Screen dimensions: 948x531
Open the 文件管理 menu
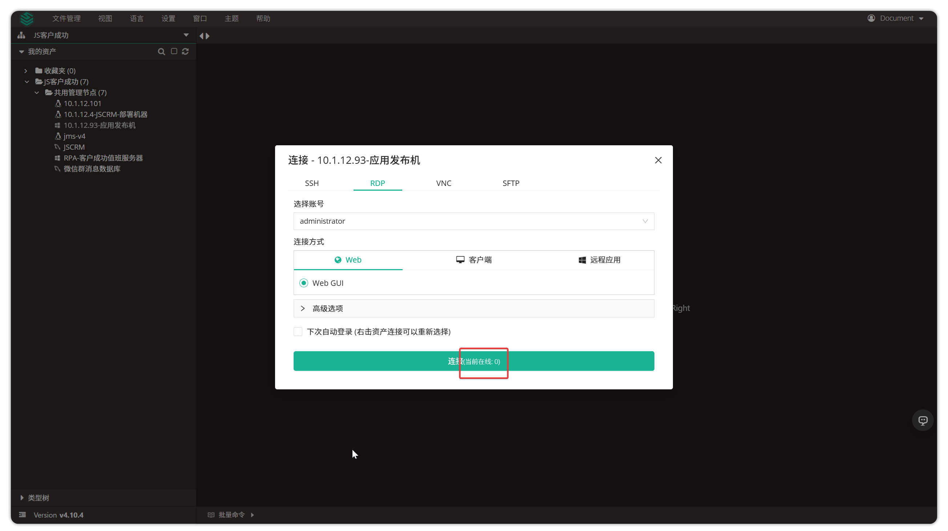pyautogui.click(x=66, y=19)
